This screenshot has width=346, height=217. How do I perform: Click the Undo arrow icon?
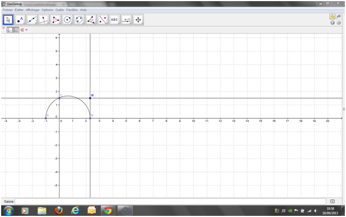(332, 16)
